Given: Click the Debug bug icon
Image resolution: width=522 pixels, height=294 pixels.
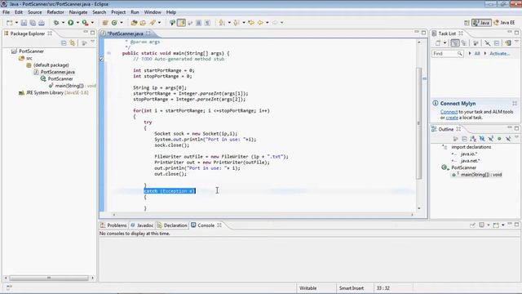Looking at the screenshot, I should 56,23.
